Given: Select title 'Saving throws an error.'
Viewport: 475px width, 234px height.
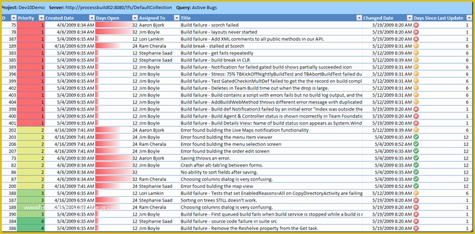Looking at the screenshot, I should click(206, 158).
